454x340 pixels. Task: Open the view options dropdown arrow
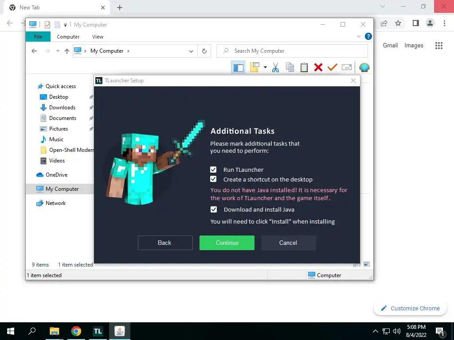click(265, 67)
